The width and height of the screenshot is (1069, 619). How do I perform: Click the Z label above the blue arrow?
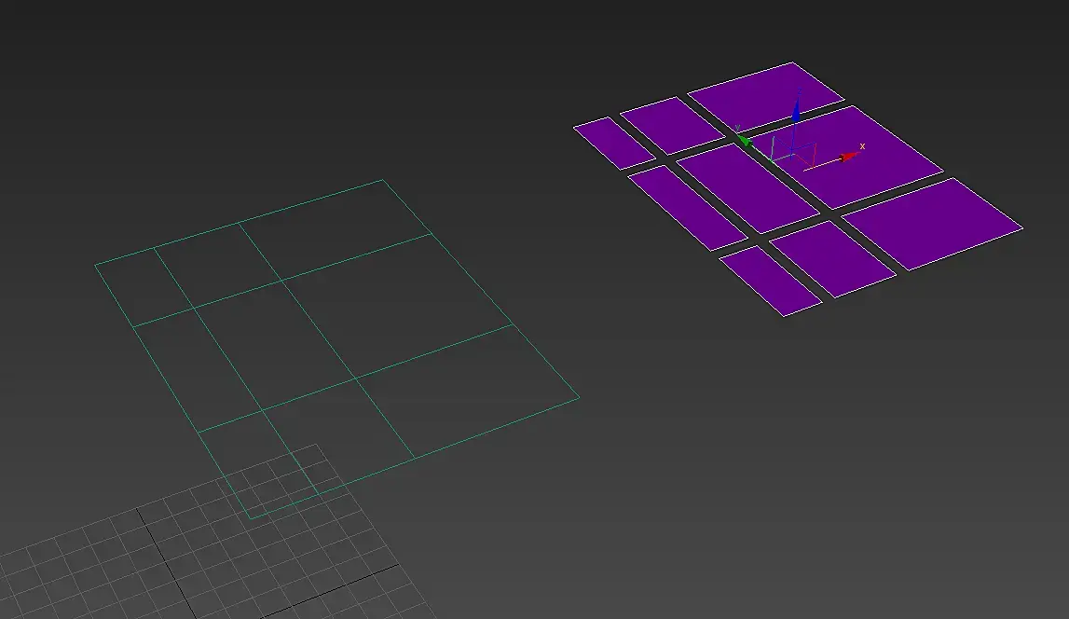[x=799, y=90]
